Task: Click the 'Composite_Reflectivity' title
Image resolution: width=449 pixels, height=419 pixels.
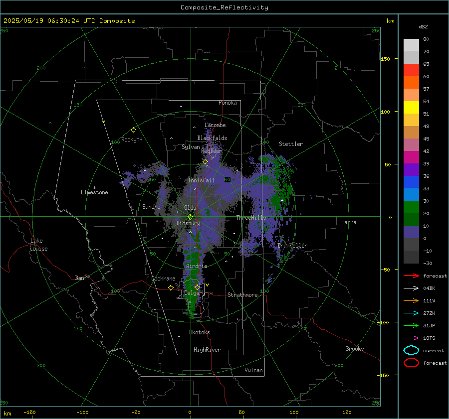Action: pos(224,7)
